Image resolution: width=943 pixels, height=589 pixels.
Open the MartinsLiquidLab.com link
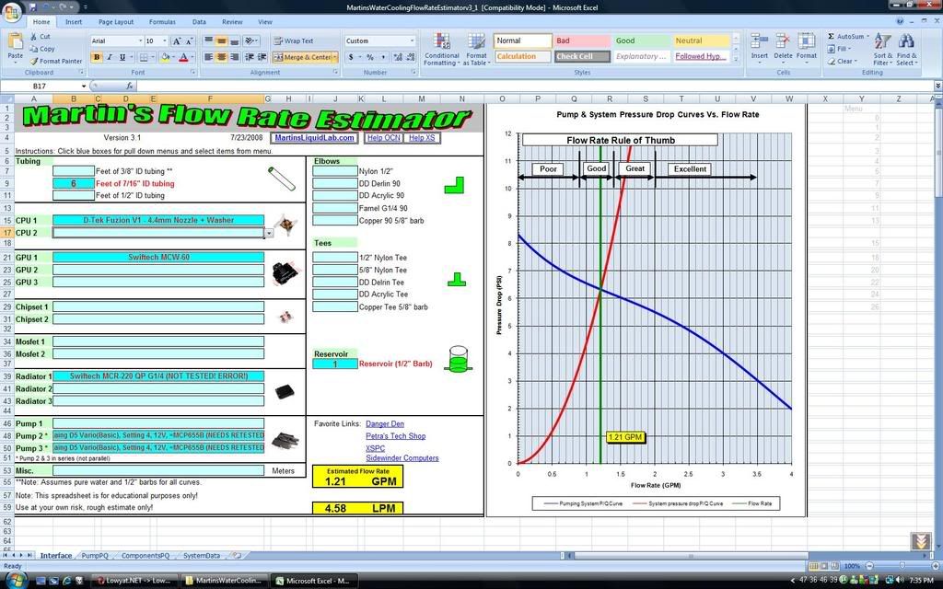click(314, 138)
